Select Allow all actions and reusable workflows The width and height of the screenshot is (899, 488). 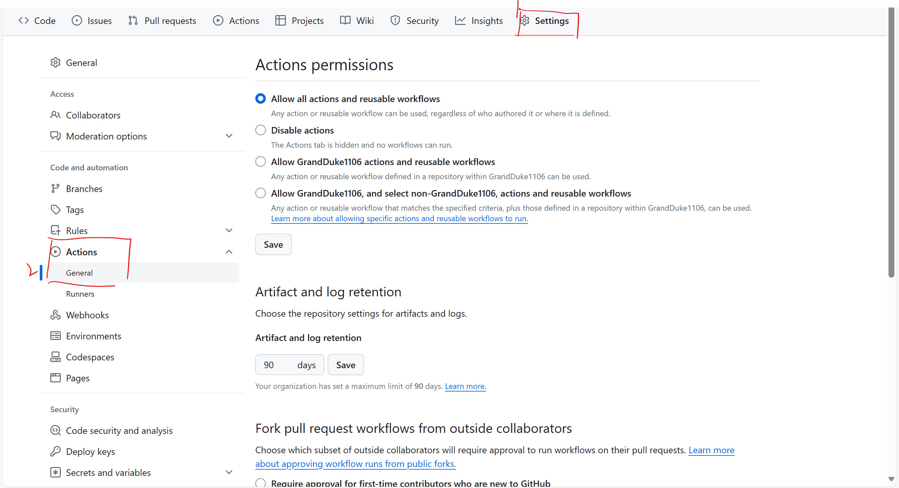(260, 98)
